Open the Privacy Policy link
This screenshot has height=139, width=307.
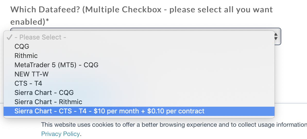coord(61,134)
